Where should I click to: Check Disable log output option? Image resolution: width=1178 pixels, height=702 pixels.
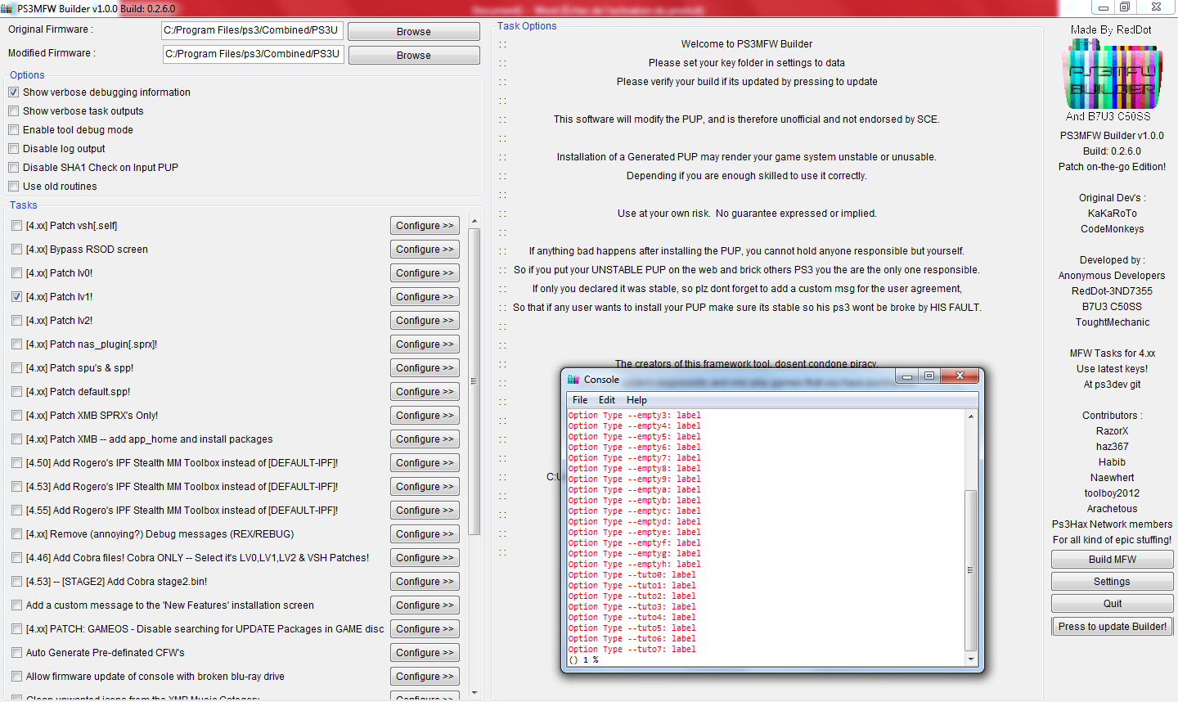coord(13,149)
